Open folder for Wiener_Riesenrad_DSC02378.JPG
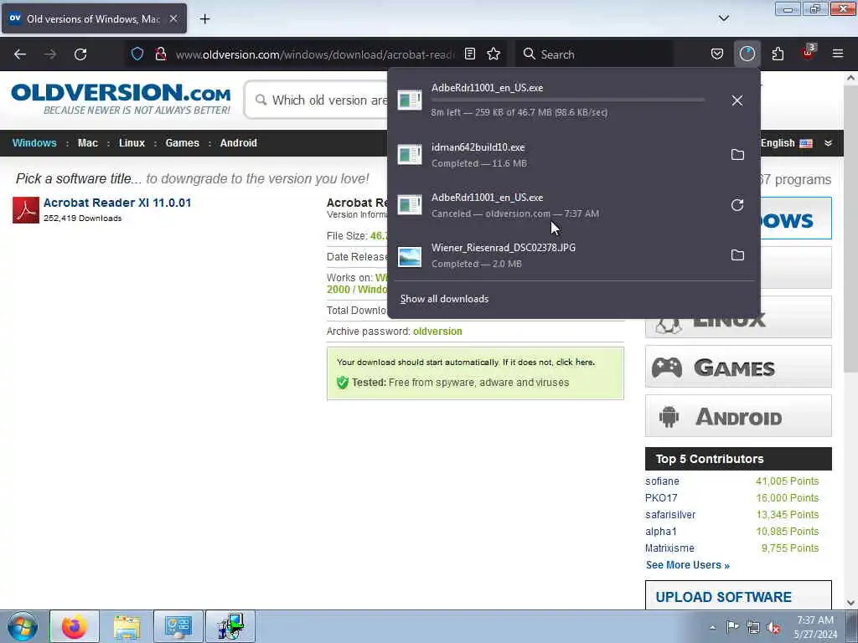Screen dimensions: 858x643 737,255
